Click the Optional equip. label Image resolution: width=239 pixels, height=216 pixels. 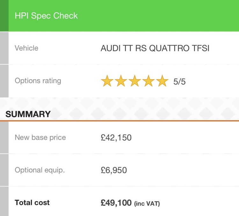[40, 170]
